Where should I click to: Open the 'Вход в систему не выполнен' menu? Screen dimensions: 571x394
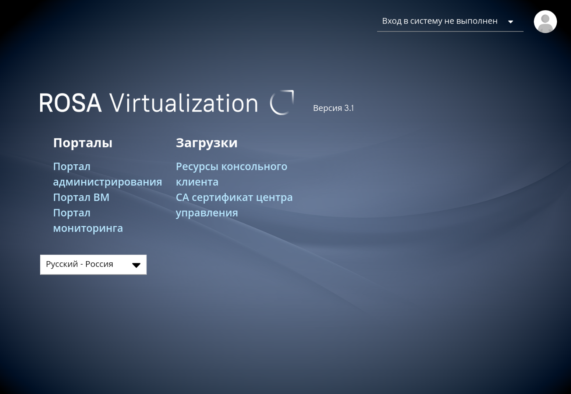pos(440,21)
